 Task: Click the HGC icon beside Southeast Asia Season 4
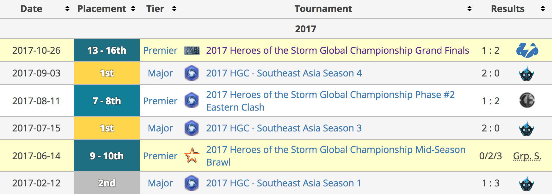(x=192, y=73)
